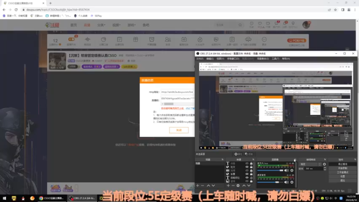Click the user avatar in Douyu header
This screenshot has height=202, width=359.
[306, 25]
